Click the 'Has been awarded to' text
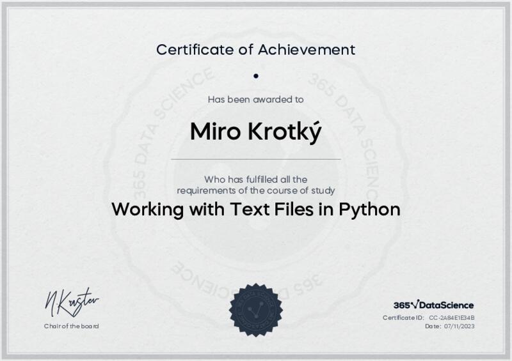 [x=256, y=99]
